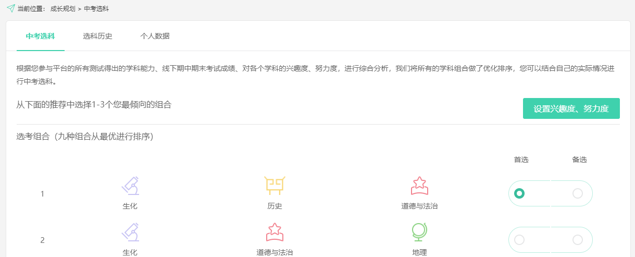The height and width of the screenshot is (257, 635).
Task: Click the paper plane location icon
Action: click(x=10, y=9)
